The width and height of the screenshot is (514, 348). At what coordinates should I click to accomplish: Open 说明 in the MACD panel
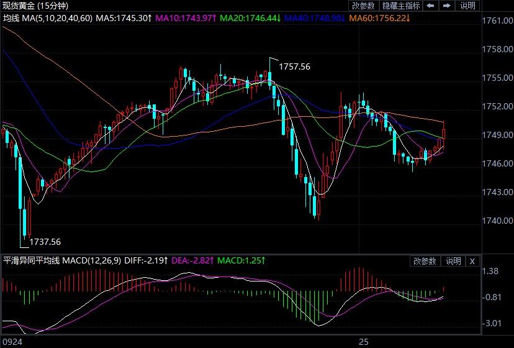click(453, 262)
